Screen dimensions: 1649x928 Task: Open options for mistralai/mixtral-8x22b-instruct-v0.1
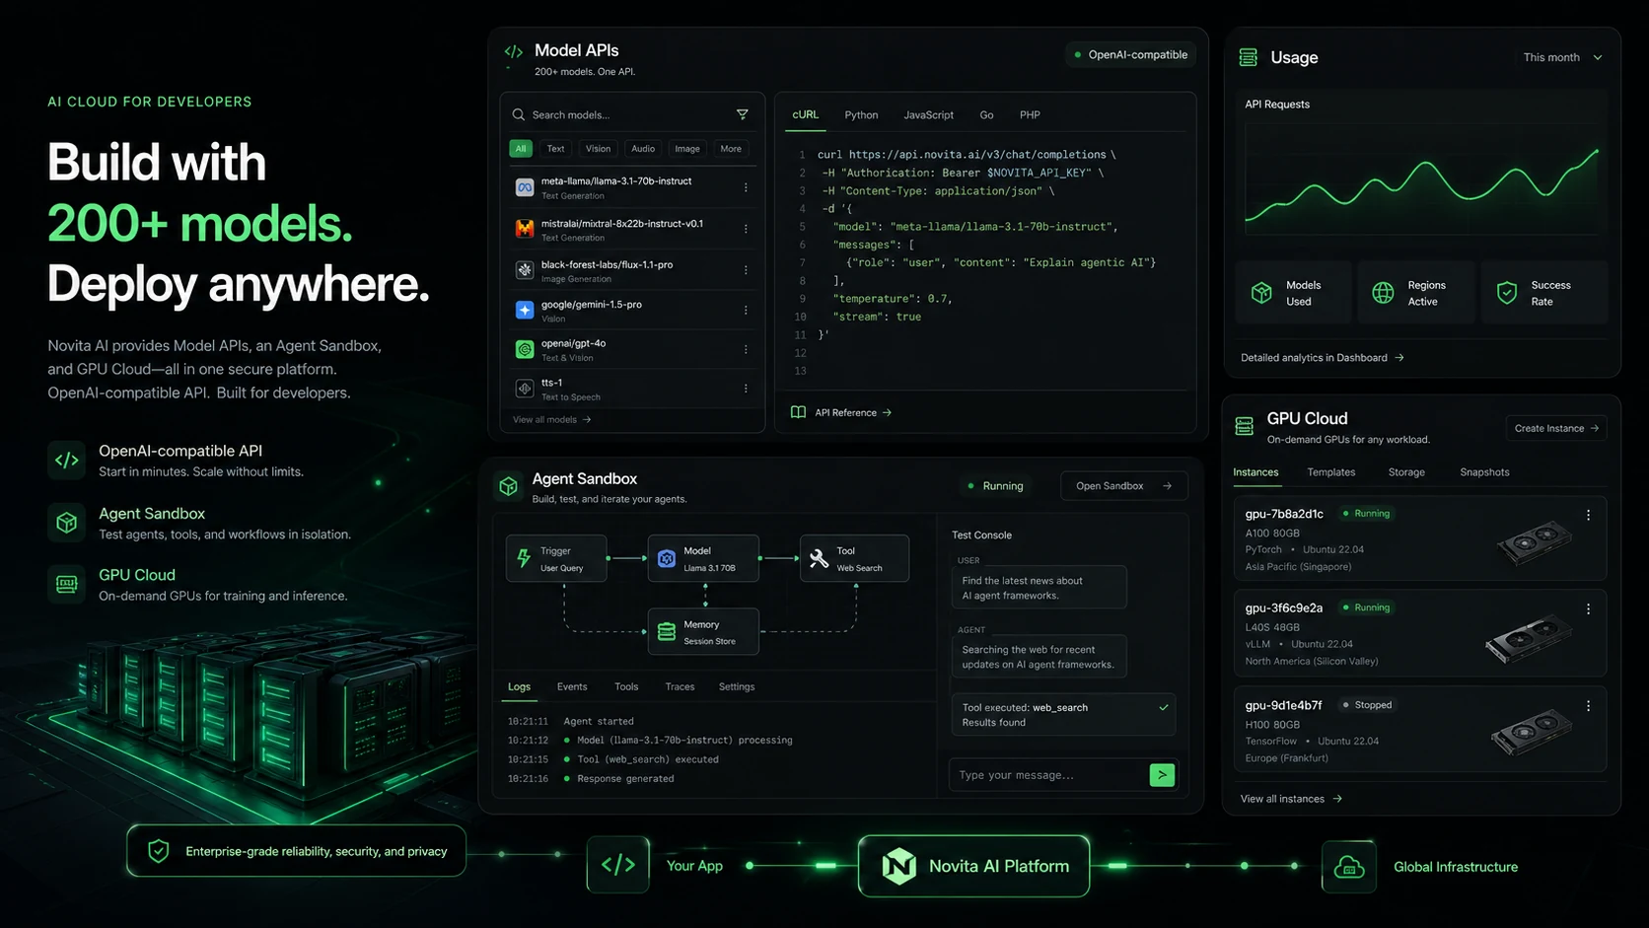746,229
